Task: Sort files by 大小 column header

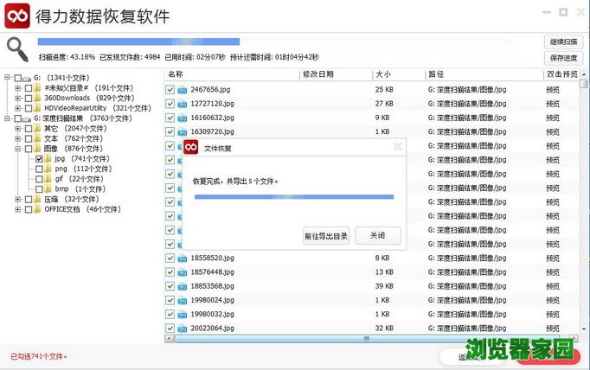Action: 396,74
